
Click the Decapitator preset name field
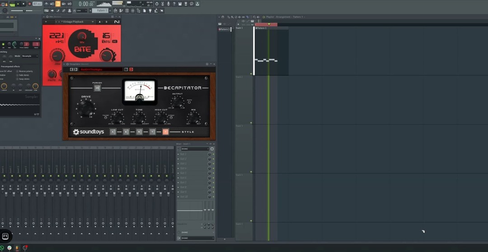click(101, 69)
